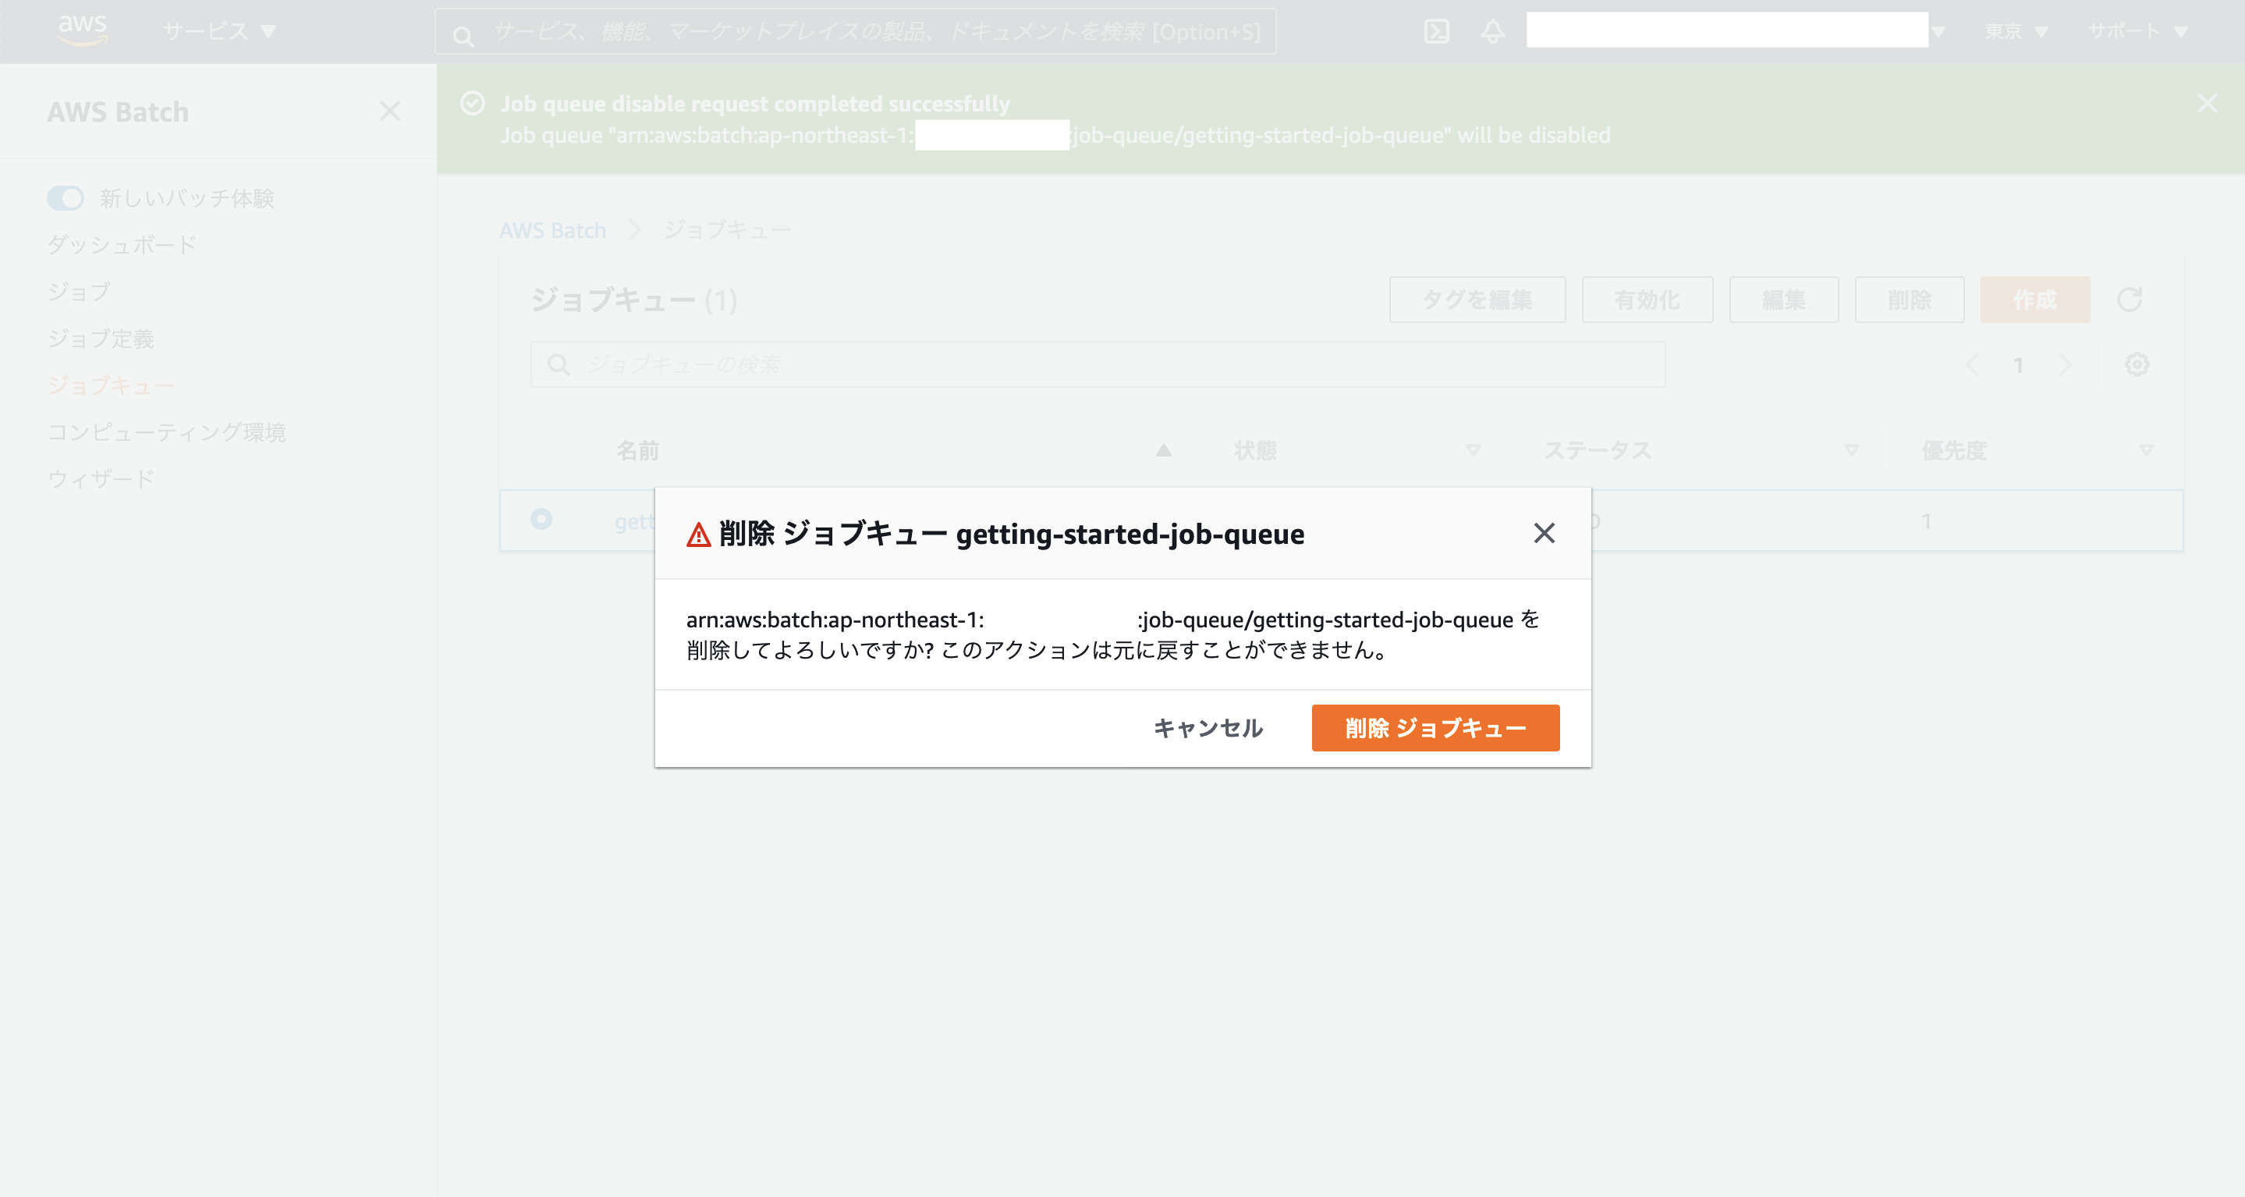Select the getting-started-job-queue radio button

point(541,519)
